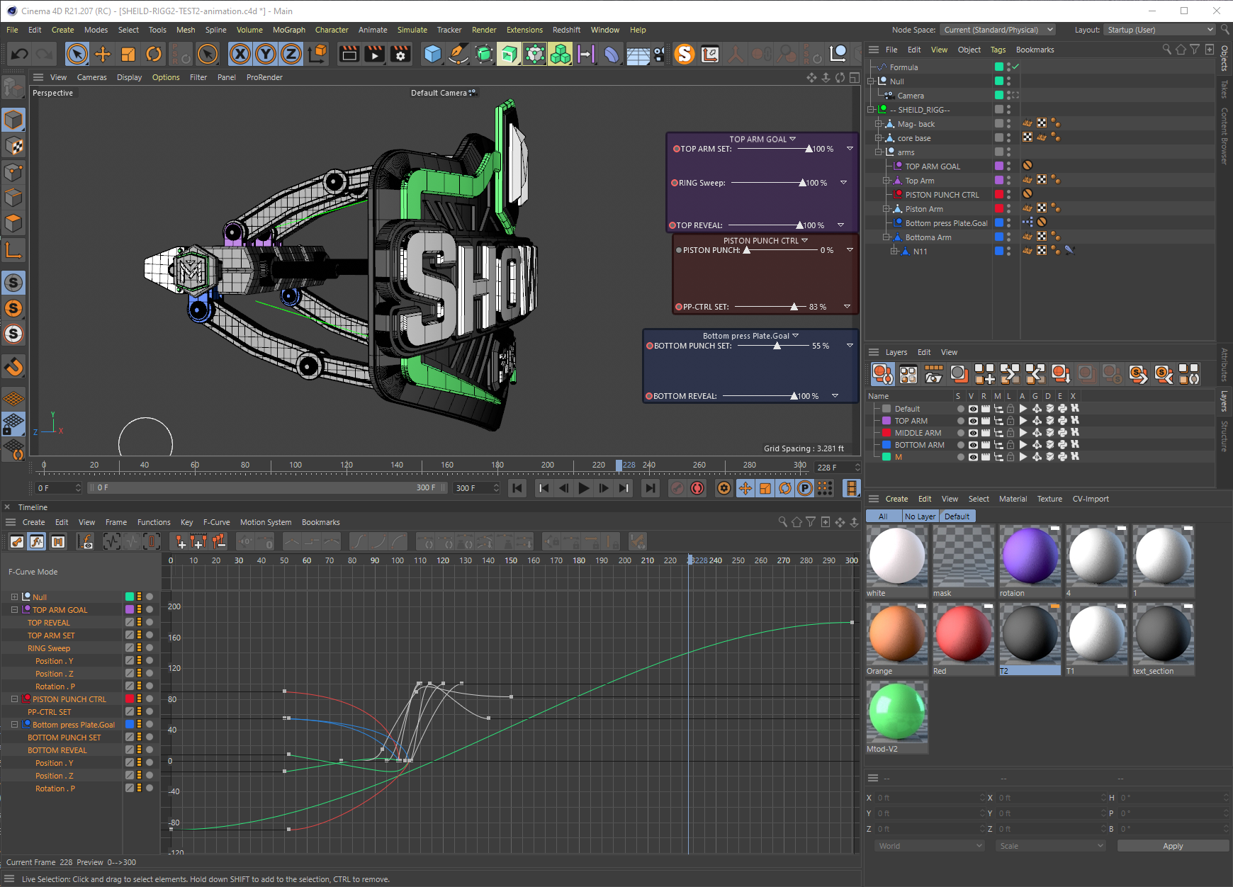Select the Rotate tool

[154, 54]
